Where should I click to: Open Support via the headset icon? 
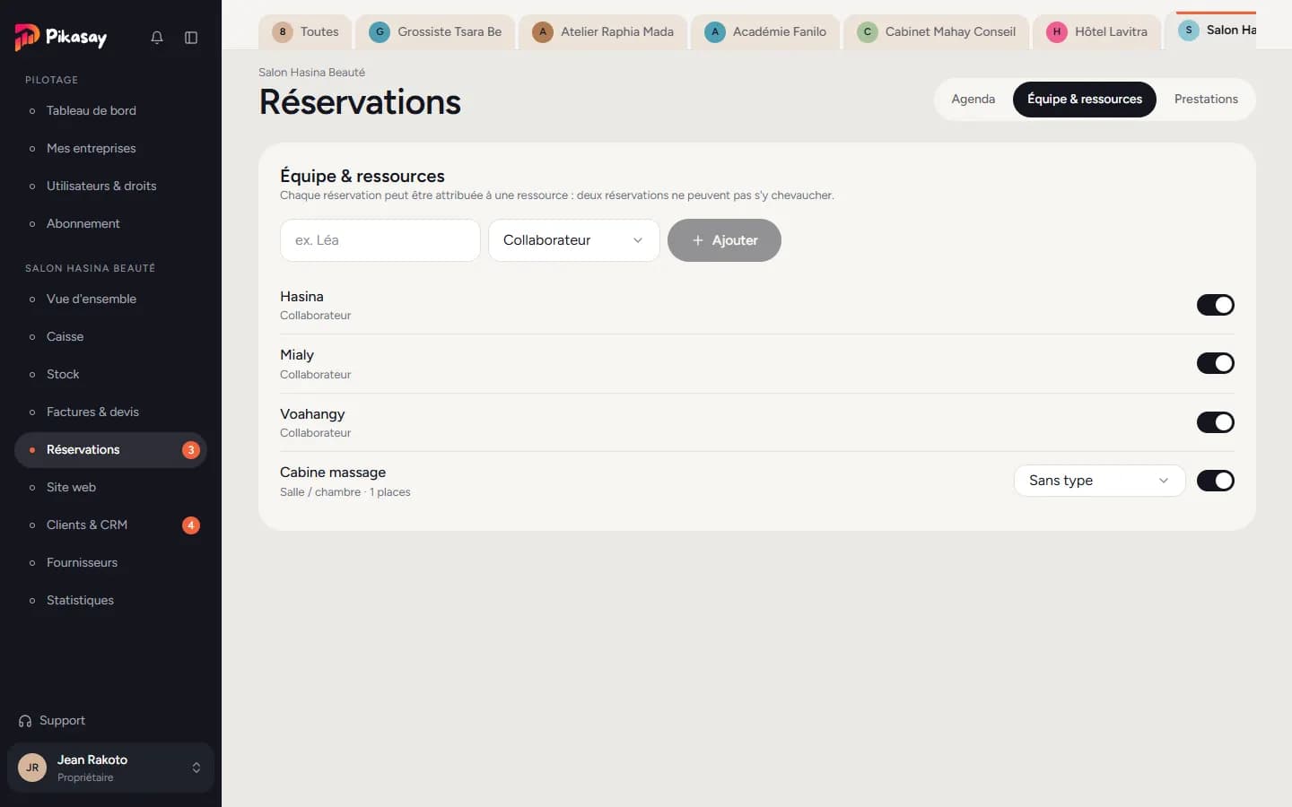pos(25,721)
